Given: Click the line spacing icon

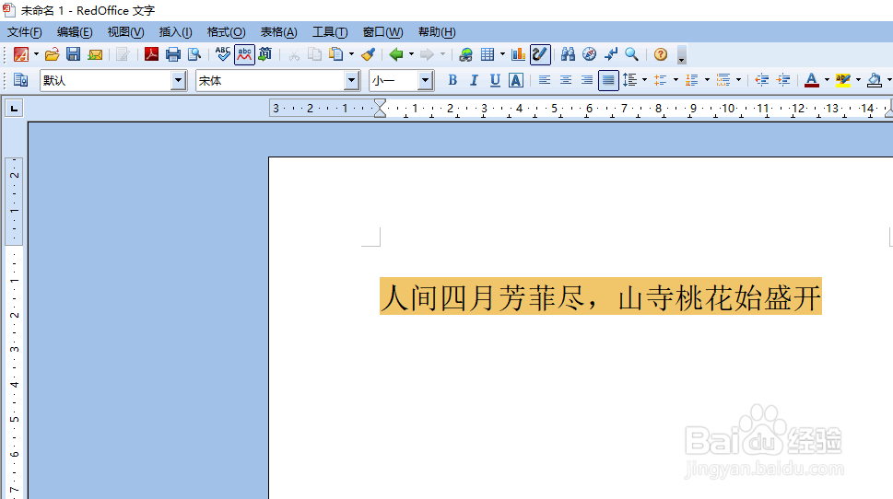Looking at the screenshot, I should [x=629, y=80].
